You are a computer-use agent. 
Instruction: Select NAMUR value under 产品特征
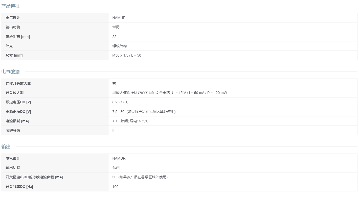click(x=119, y=18)
